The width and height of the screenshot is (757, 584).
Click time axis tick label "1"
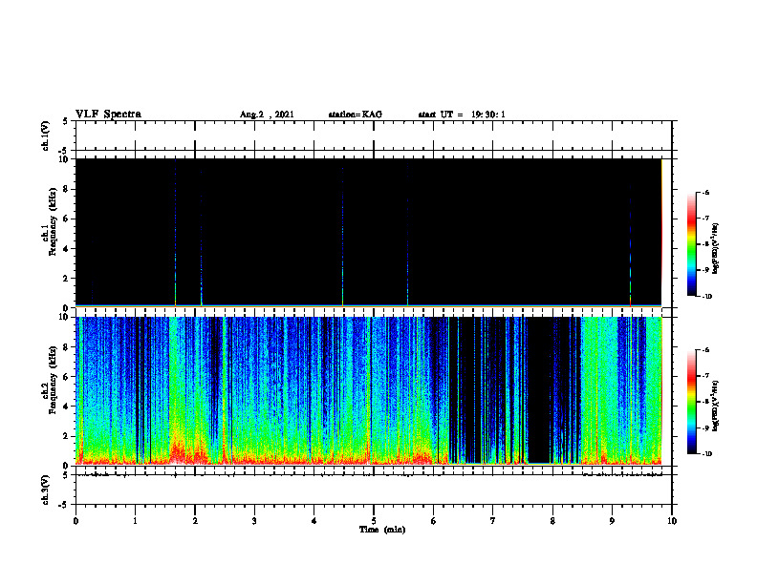[x=135, y=521]
